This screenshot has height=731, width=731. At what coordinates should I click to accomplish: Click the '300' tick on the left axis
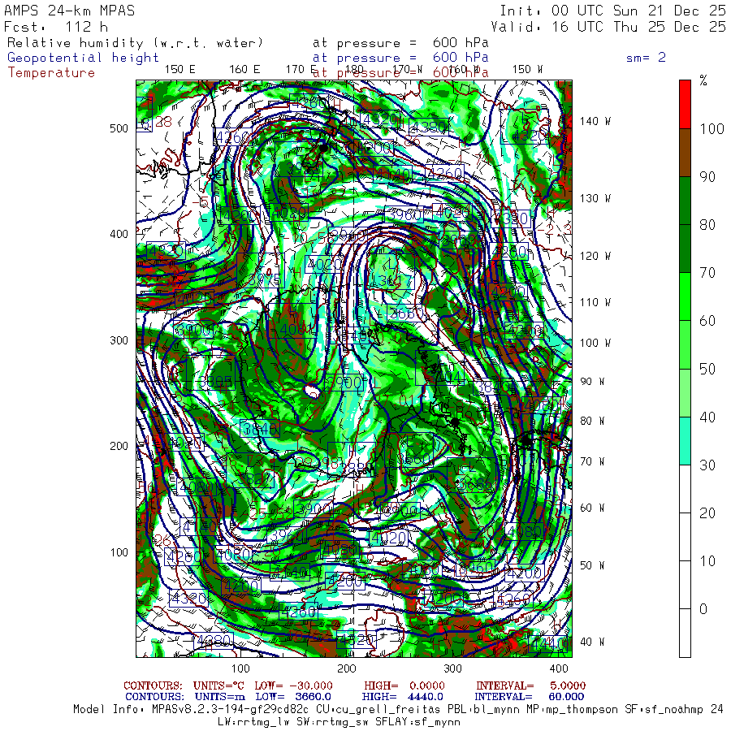tap(119, 340)
